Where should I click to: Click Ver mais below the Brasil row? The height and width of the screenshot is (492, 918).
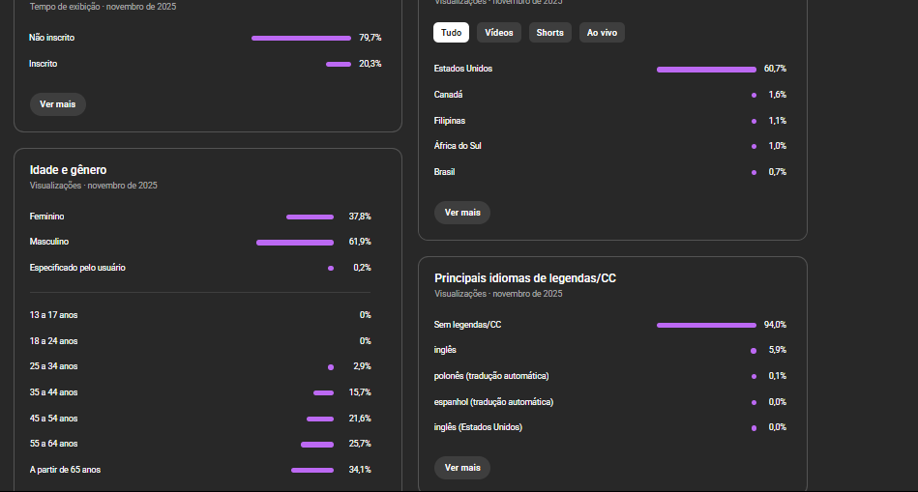pyautogui.click(x=462, y=213)
